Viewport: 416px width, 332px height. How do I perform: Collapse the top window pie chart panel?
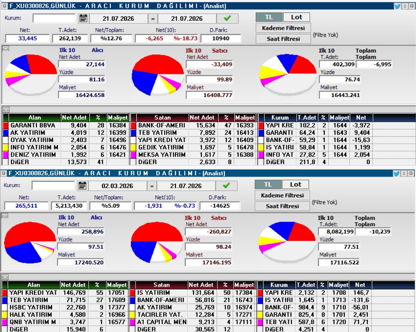(x=5, y=49)
